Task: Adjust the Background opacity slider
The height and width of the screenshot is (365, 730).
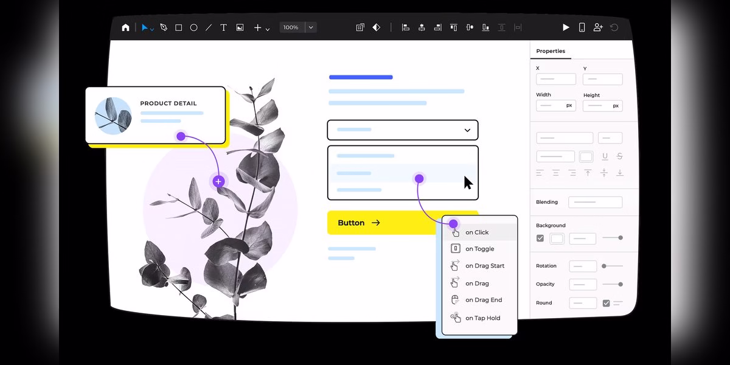Action: pyautogui.click(x=613, y=238)
